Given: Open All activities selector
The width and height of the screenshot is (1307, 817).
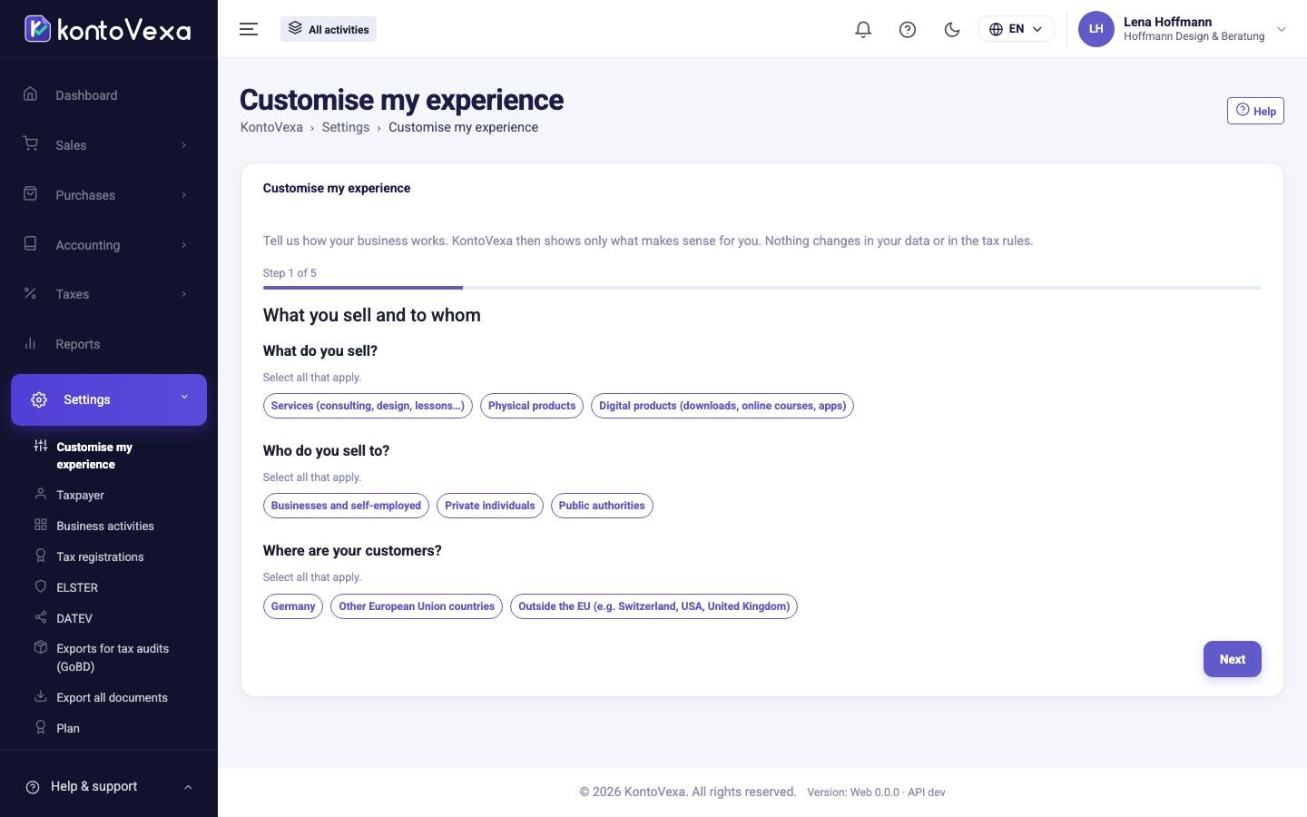Looking at the screenshot, I should 329,29.
